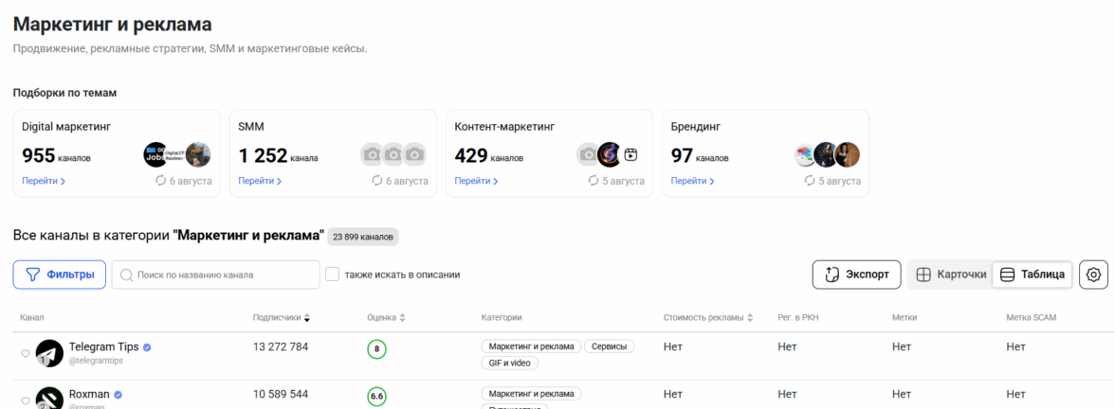Viewport: 1115px width, 409px height.
Task: Open the Telegram Tips channel name
Action: tap(104, 347)
